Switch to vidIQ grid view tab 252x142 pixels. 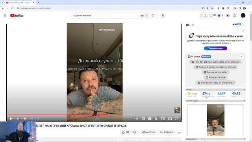188,25
